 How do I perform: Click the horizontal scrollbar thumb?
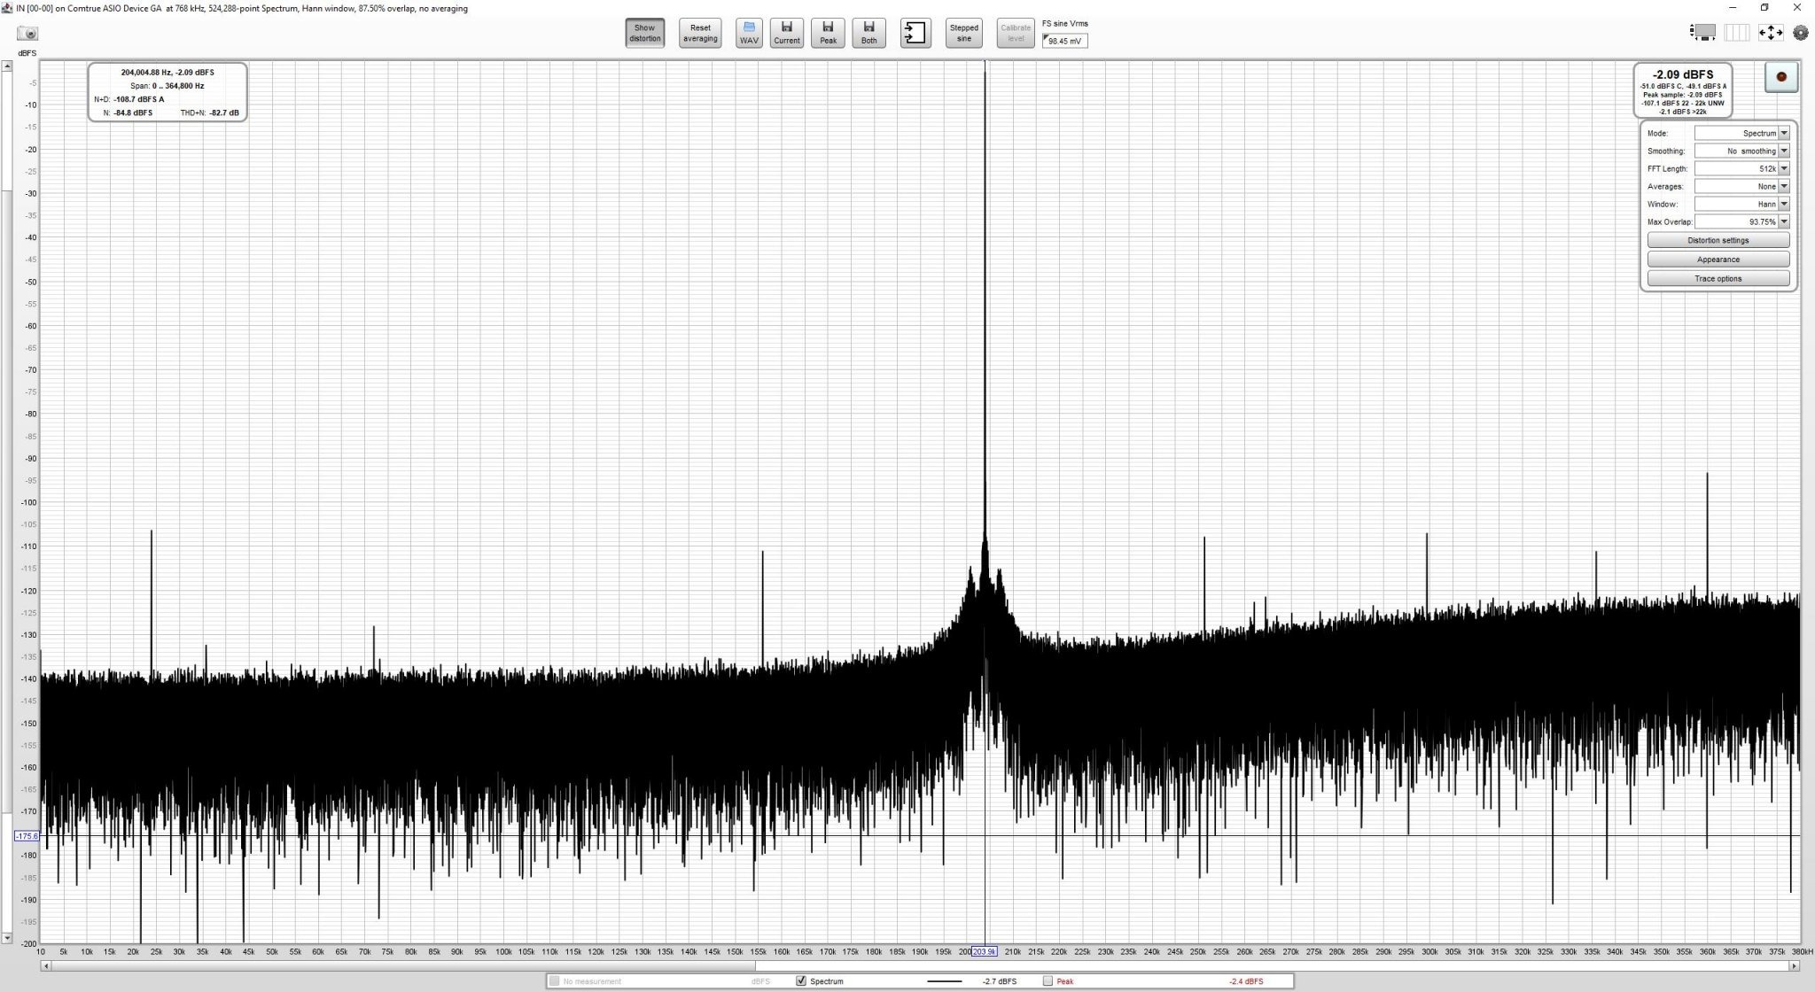point(402,965)
